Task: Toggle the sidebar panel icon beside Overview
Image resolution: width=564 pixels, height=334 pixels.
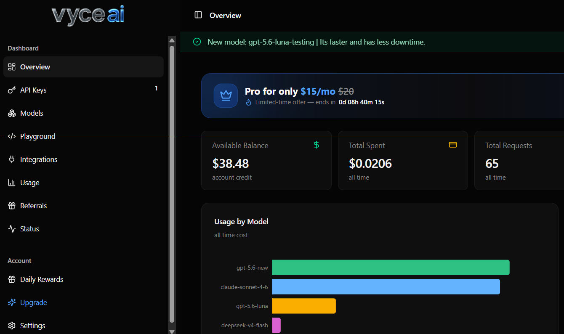Action: click(x=198, y=15)
